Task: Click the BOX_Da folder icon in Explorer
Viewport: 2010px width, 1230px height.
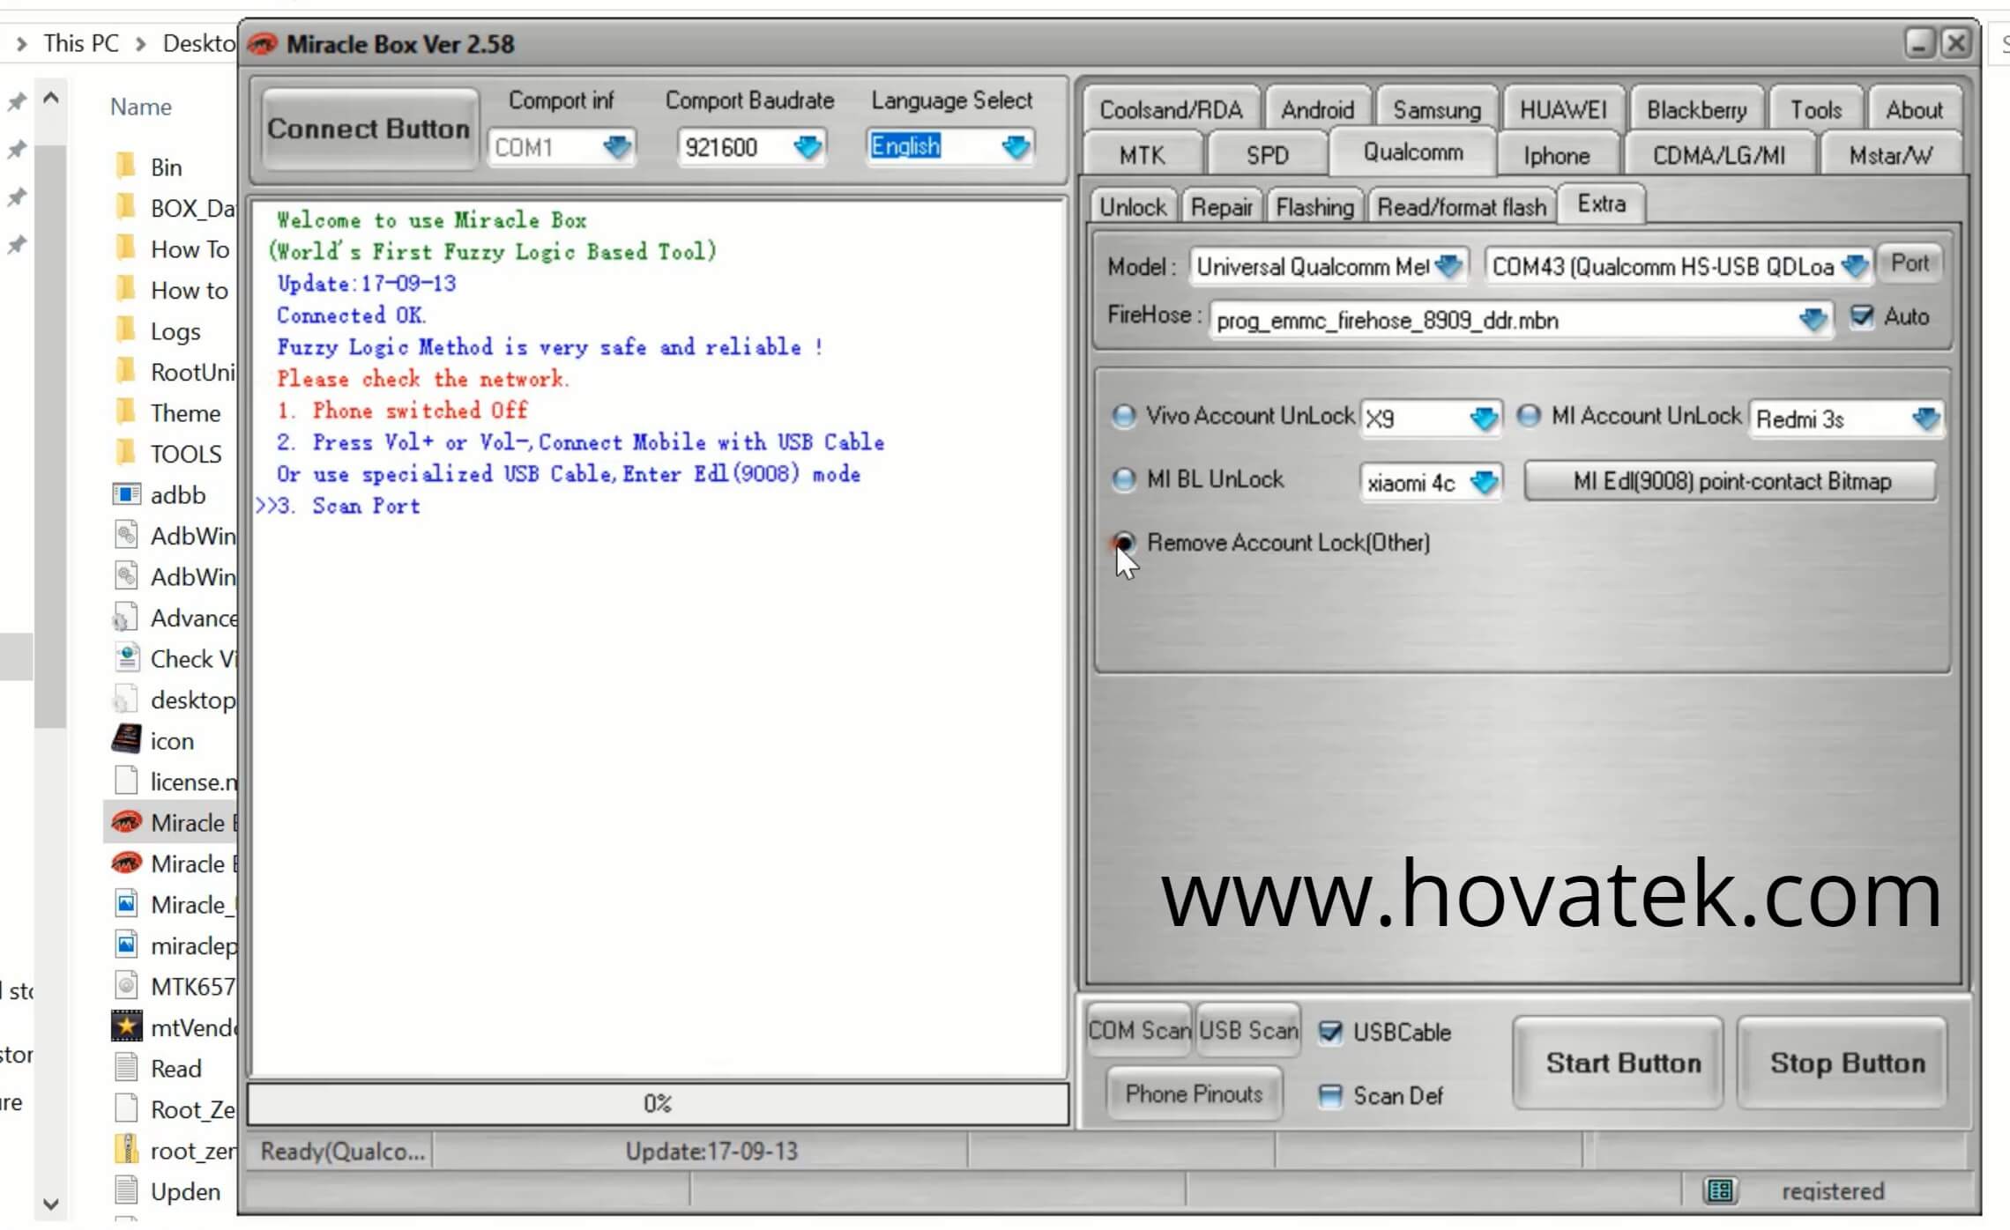Action: (x=127, y=207)
